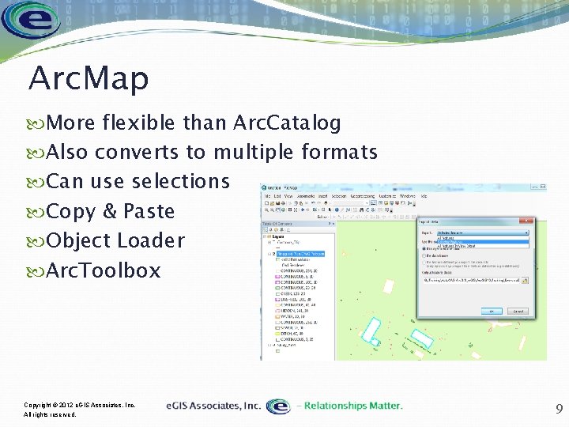The height and width of the screenshot is (427, 569).
Task: Open the Selection menu
Action: [339, 196]
